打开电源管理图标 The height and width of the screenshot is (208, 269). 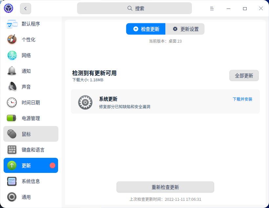click(12, 118)
